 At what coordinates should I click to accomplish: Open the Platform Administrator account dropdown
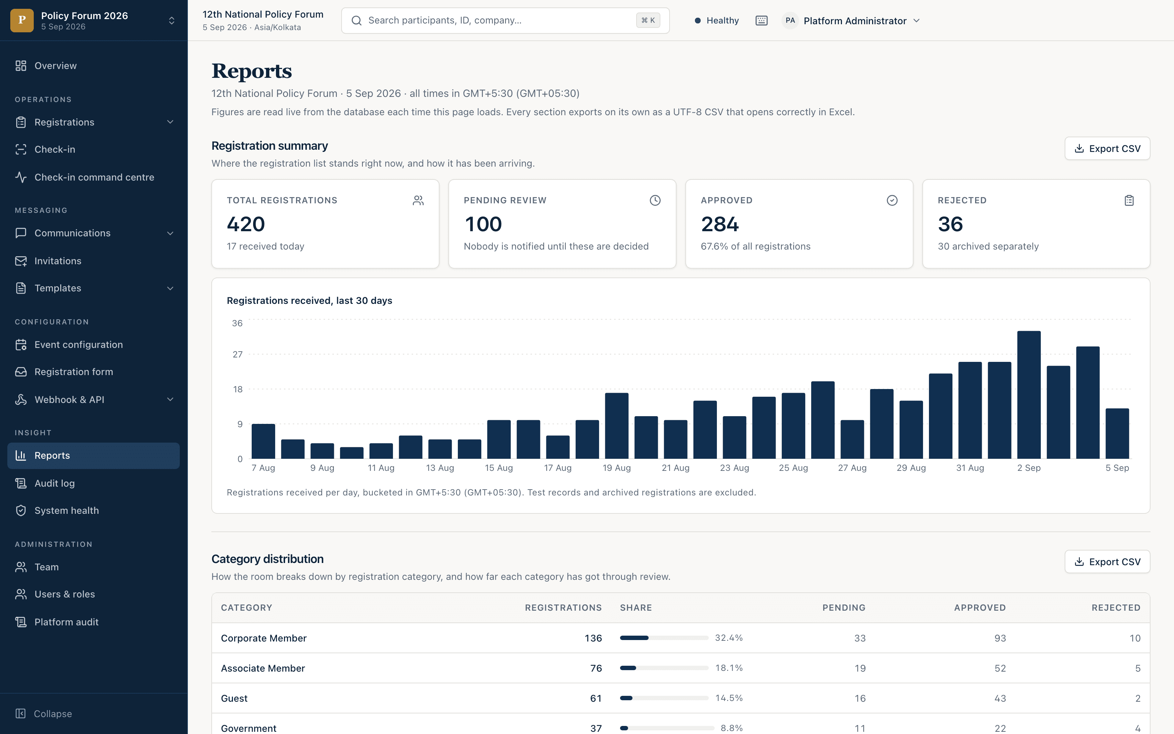coord(852,21)
